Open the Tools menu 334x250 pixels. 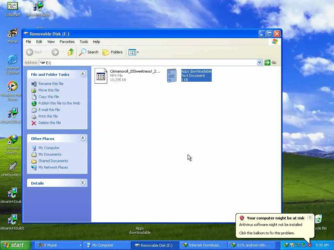click(x=84, y=42)
